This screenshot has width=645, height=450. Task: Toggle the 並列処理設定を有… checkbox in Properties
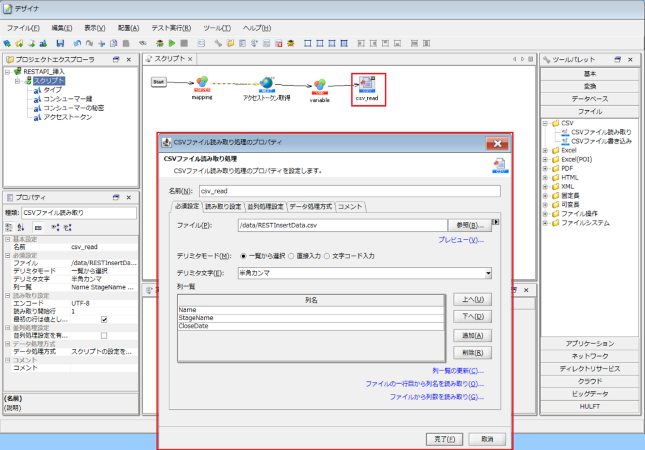104,336
